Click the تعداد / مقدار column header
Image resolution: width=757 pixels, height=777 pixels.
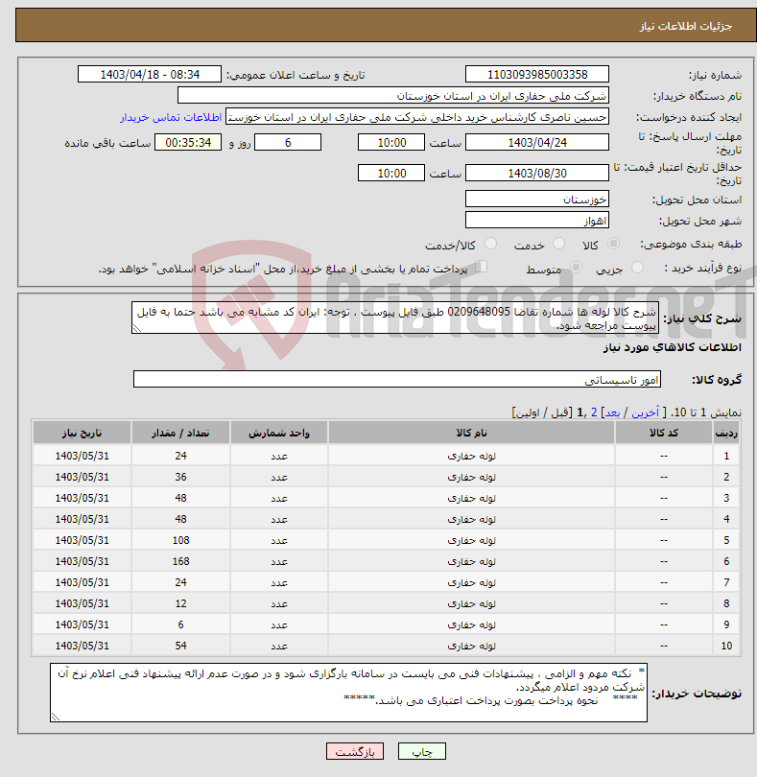[x=180, y=433]
